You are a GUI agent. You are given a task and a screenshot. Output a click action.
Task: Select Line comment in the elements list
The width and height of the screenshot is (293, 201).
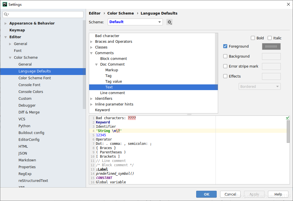coord(112,93)
